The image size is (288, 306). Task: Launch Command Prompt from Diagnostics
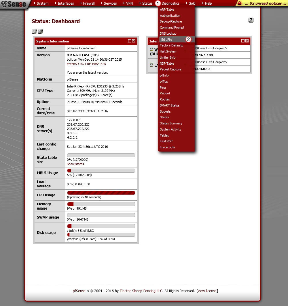[172, 27]
